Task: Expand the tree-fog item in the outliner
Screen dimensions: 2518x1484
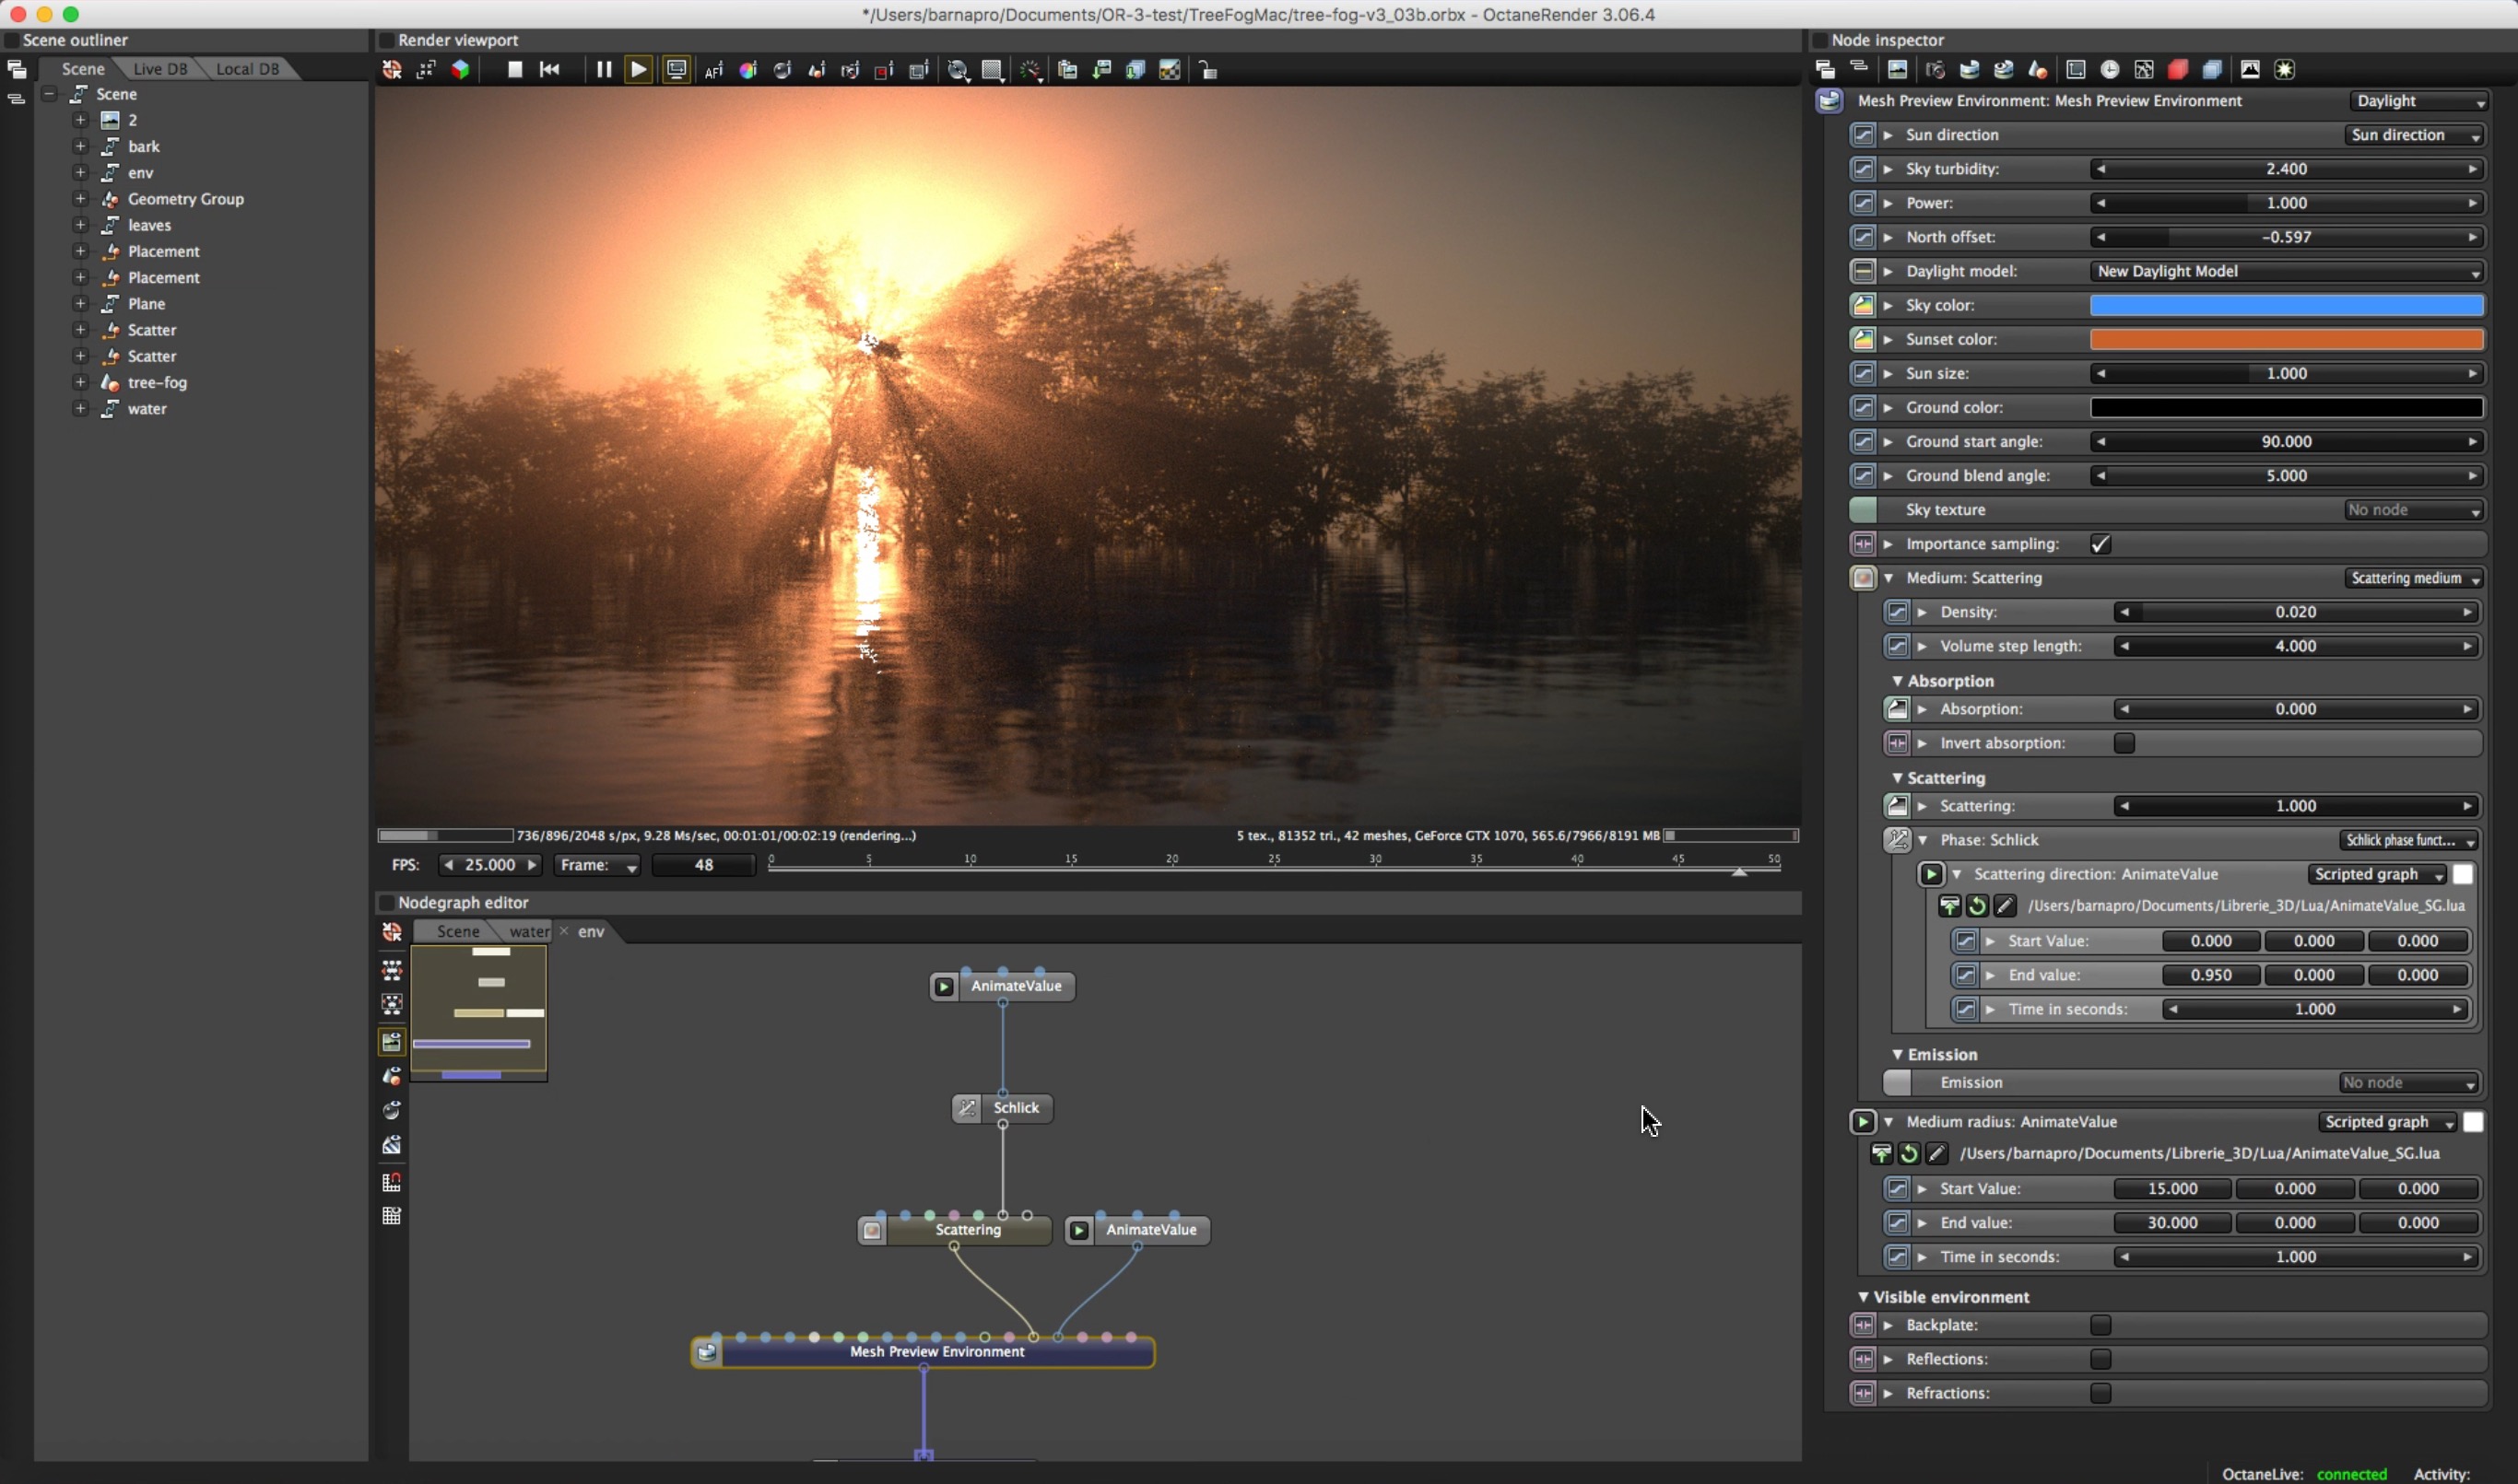Action: [x=81, y=382]
